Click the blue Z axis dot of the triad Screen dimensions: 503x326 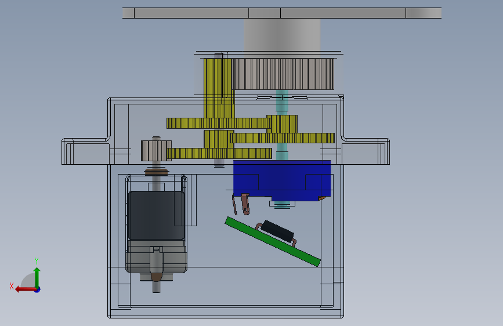(x=38, y=289)
